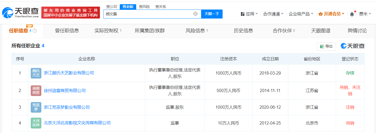Click the 吊销 status for 北京大洋此岸
376x133 pixels.
tap(350, 123)
